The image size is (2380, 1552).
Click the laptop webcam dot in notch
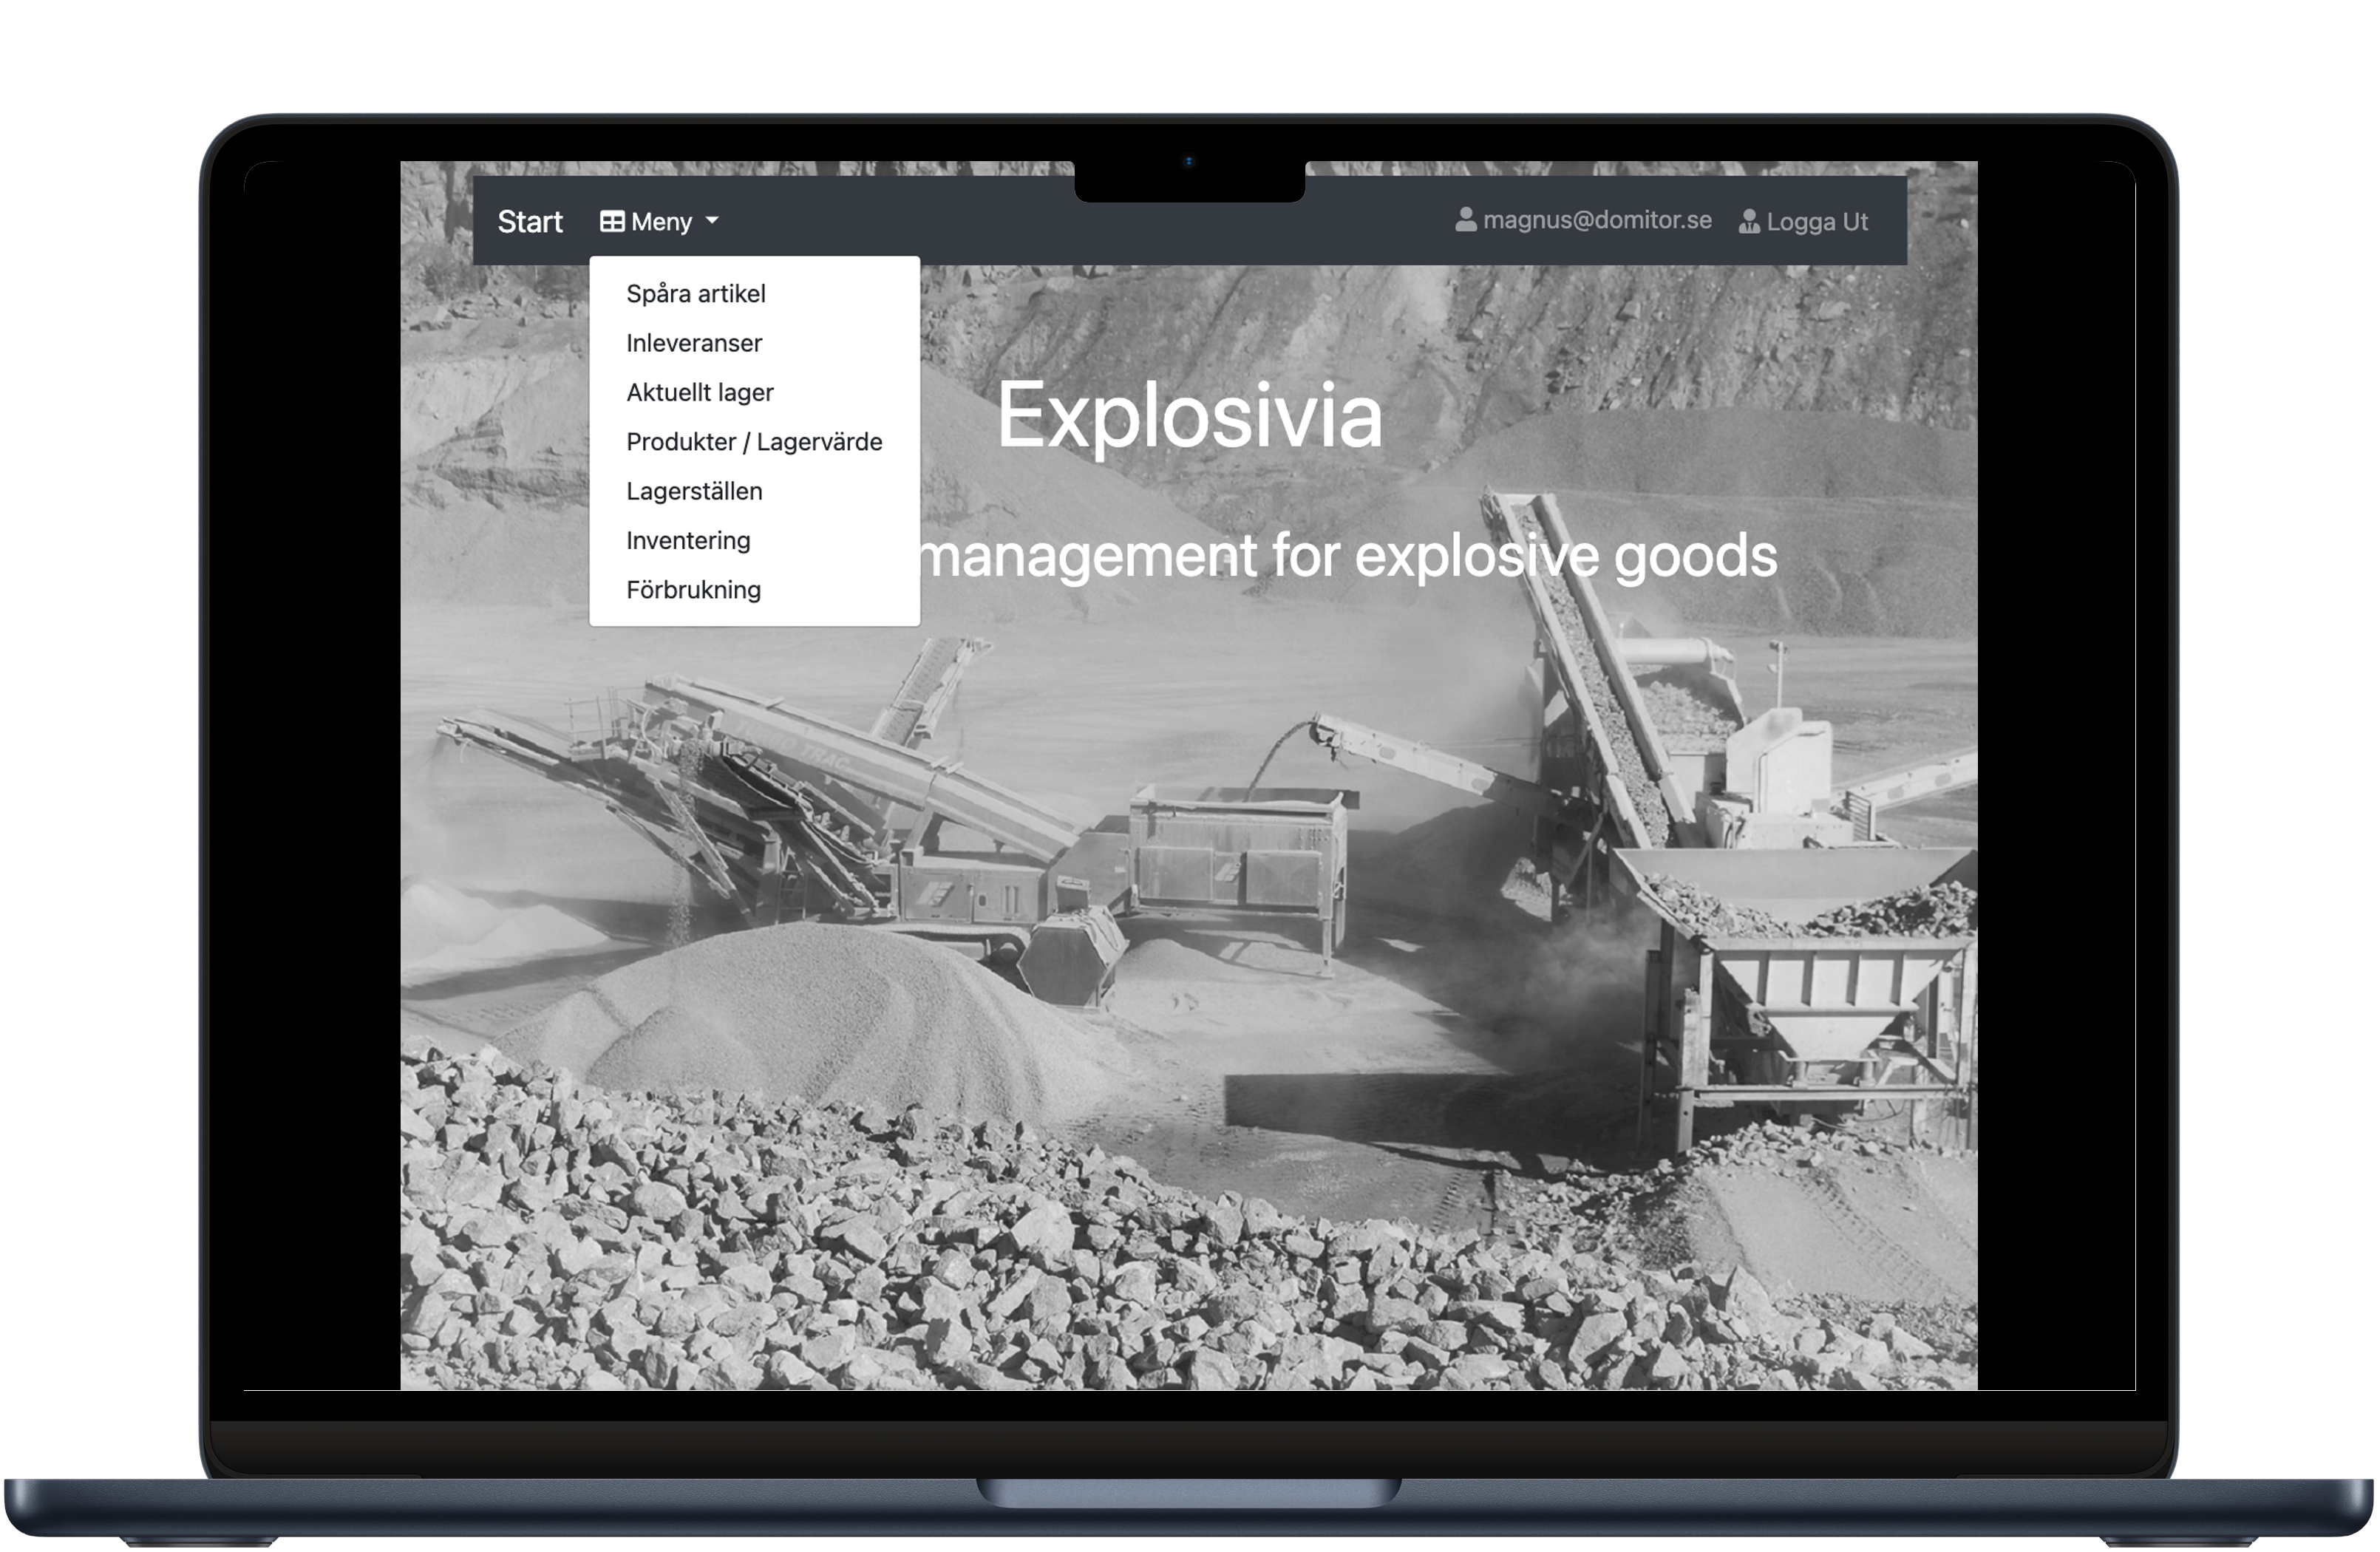[1189, 161]
